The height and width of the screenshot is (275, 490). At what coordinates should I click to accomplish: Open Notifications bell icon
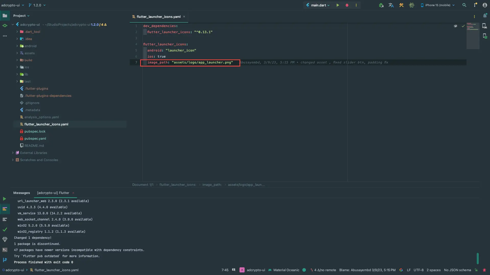click(485, 16)
